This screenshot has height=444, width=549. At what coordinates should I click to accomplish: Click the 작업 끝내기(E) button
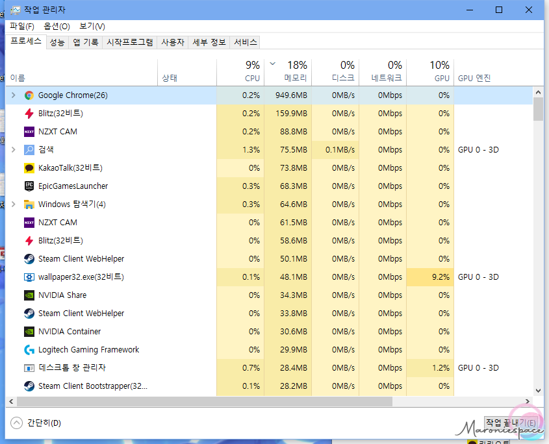(x=511, y=423)
